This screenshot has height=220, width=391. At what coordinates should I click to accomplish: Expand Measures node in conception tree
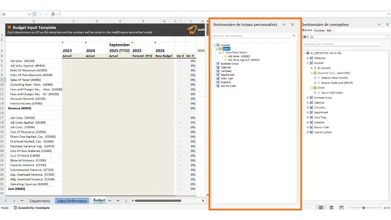(308, 58)
